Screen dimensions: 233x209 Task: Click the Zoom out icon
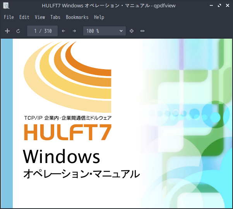(x=142, y=31)
